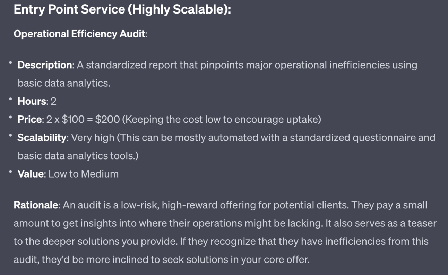448x275 pixels.
Task: Click the bullet point before Price
Action: (11, 117)
